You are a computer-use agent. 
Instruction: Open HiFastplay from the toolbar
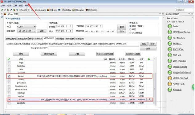point(65,10)
